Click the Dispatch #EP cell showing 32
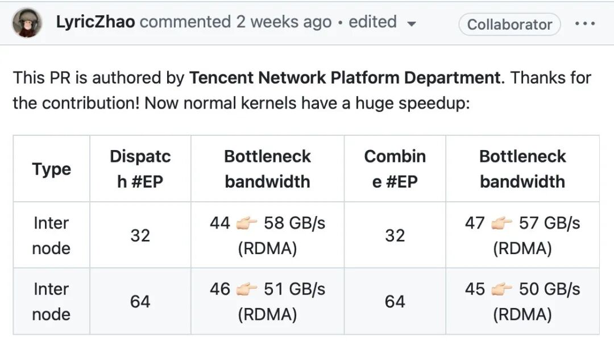This screenshot has height=345, width=614. (140, 235)
